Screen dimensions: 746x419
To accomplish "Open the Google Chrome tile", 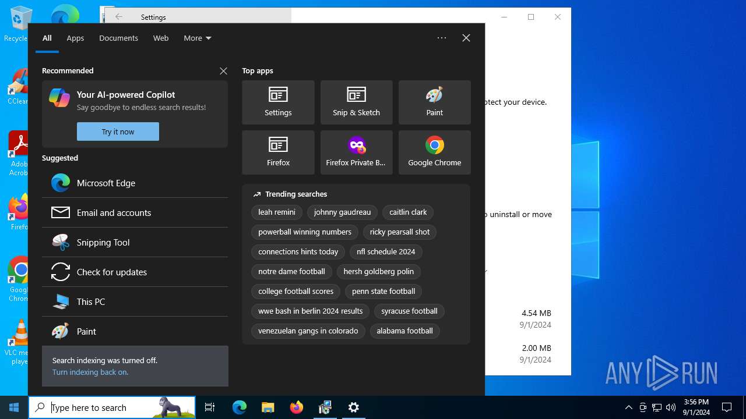I will [x=434, y=152].
